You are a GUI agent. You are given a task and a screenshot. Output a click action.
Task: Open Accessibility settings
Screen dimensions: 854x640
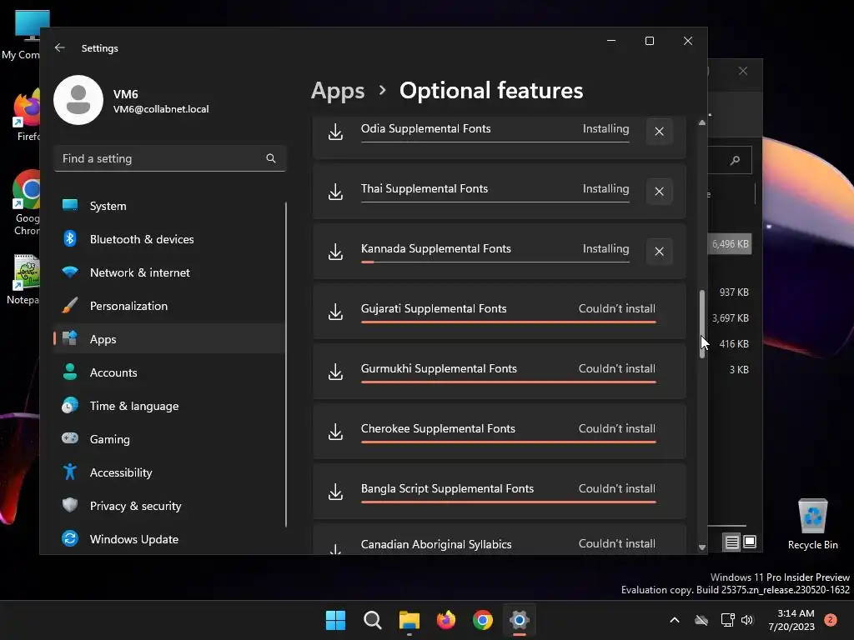[x=168, y=472]
